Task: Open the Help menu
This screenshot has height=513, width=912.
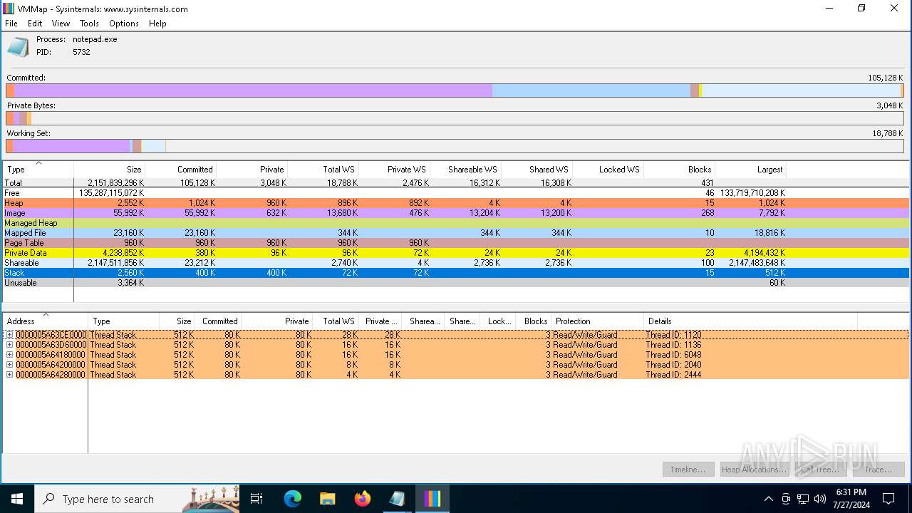Action: click(x=157, y=24)
